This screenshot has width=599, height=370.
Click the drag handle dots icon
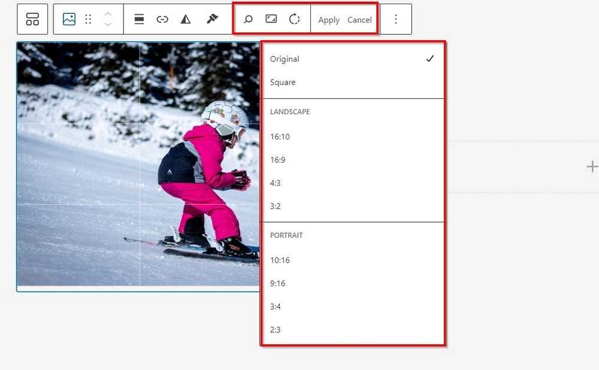point(88,19)
